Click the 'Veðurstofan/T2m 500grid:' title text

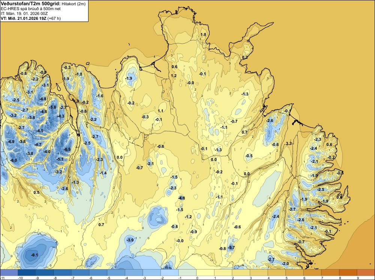pos(31,4)
